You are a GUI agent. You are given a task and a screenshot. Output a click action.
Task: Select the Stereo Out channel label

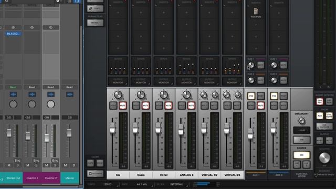tap(13, 178)
